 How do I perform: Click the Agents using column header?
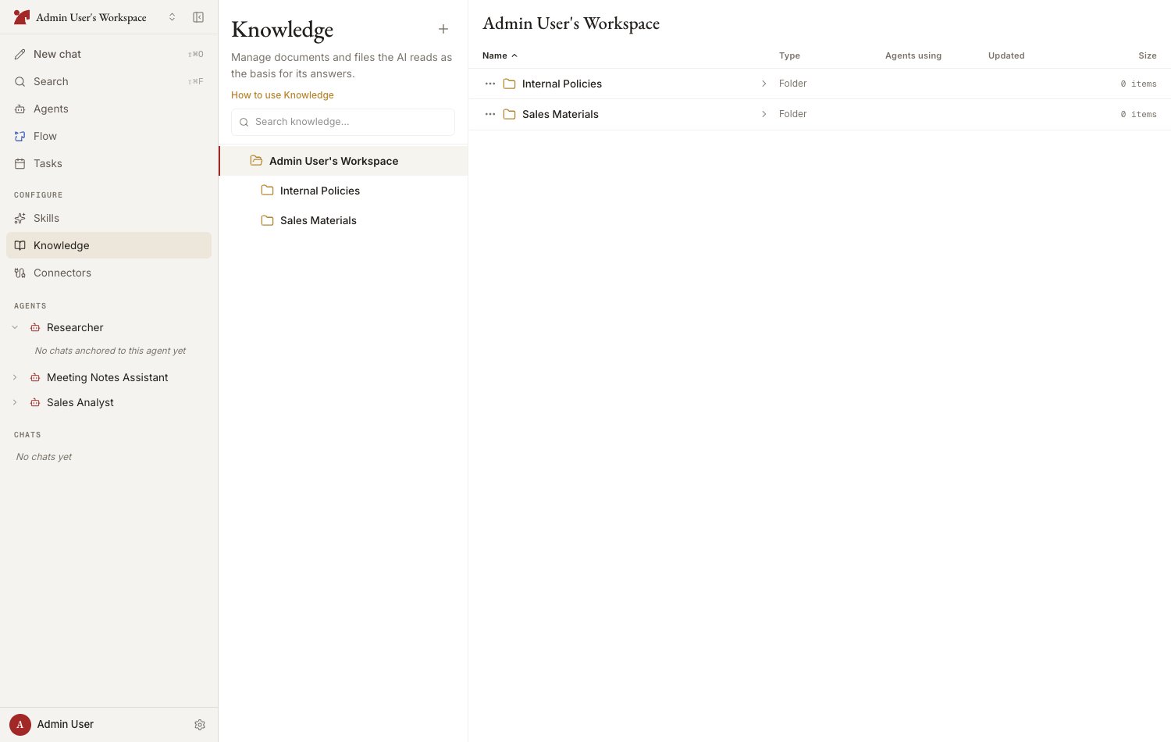913,55
